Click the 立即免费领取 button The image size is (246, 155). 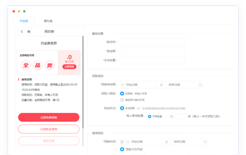click(49, 117)
